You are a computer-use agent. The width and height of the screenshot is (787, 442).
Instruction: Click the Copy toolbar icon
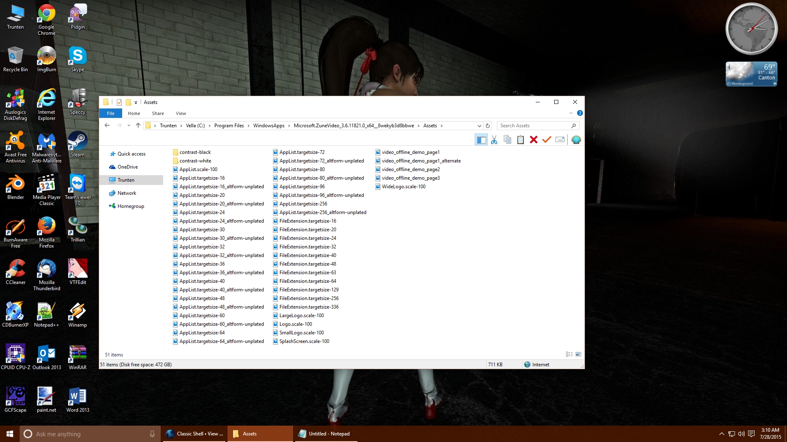(x=507, y=140)
